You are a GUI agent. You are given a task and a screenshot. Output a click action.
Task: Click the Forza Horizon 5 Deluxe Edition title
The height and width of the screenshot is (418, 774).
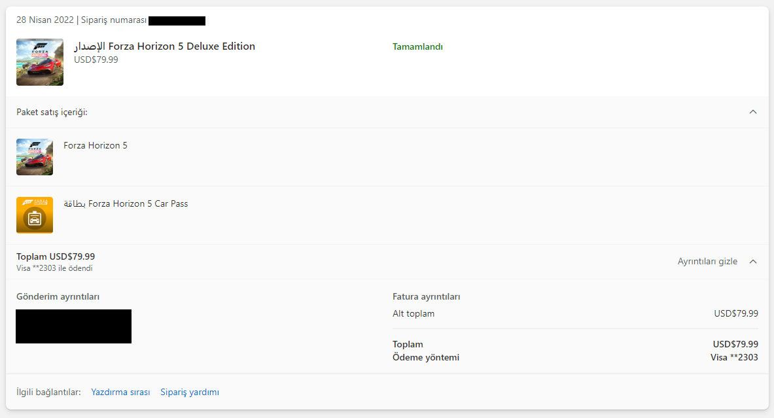(164, 46)
